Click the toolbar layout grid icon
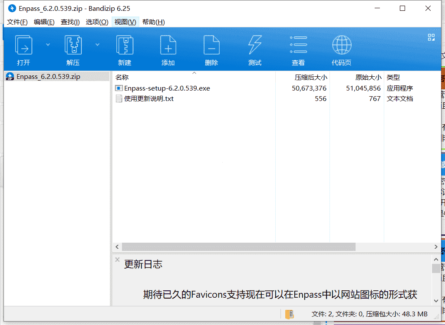The image size is (445, 325). tap(431, 37)
